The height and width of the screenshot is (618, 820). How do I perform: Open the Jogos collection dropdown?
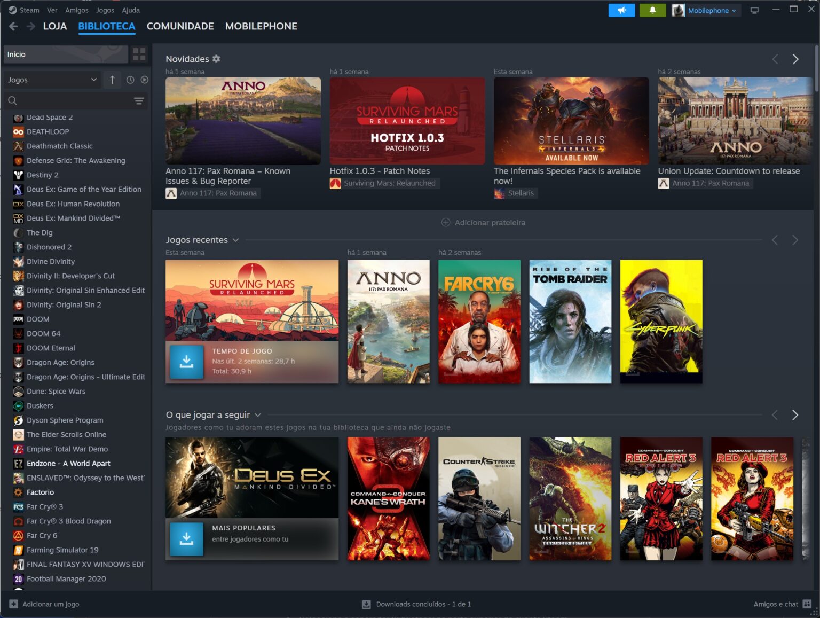(52, 80)
